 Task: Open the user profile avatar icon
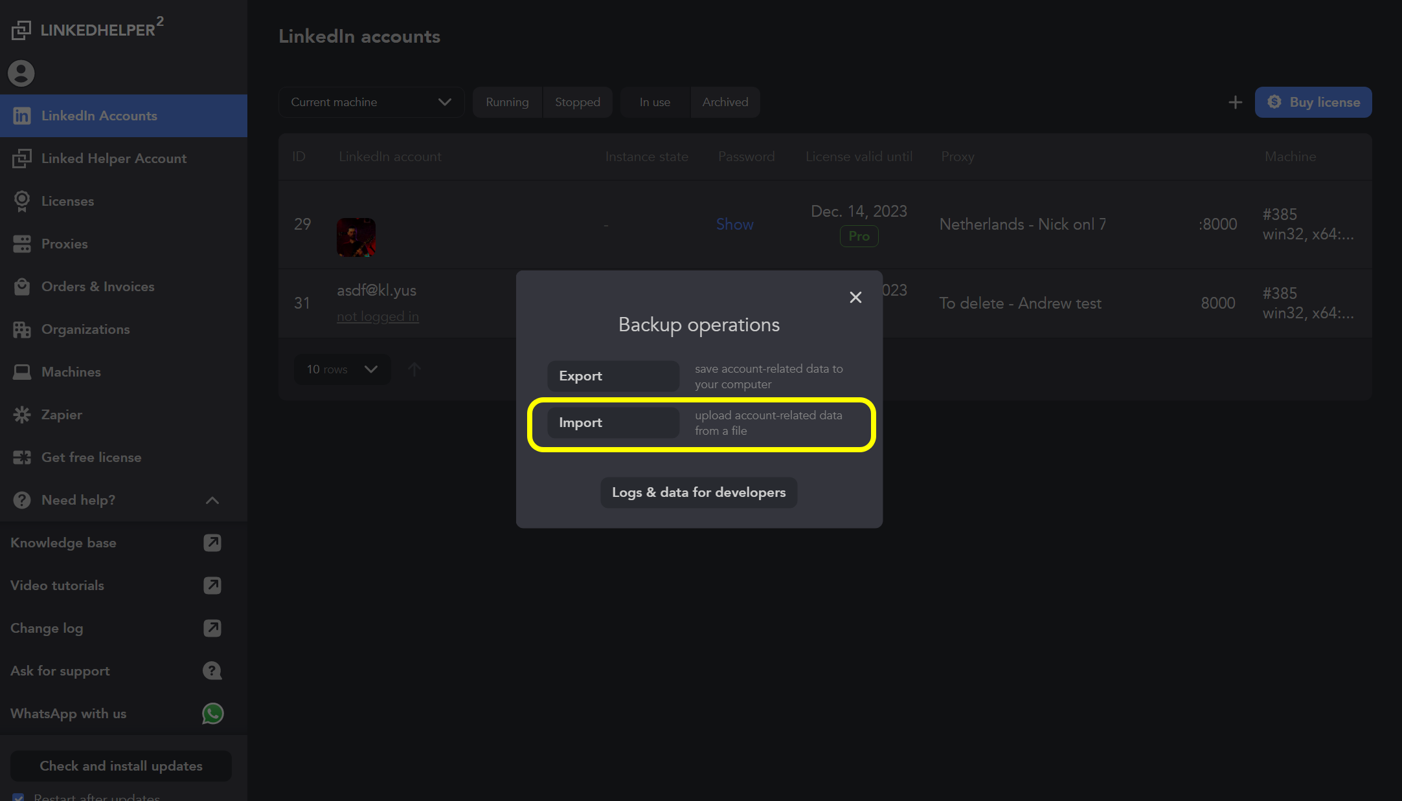21,73
